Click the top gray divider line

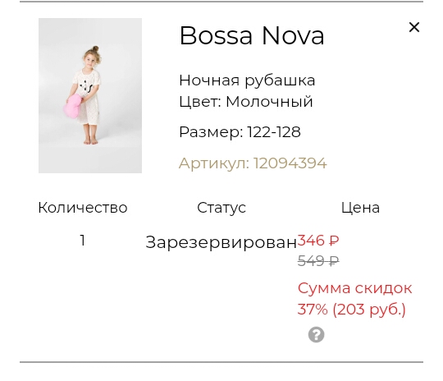point(221,2)
